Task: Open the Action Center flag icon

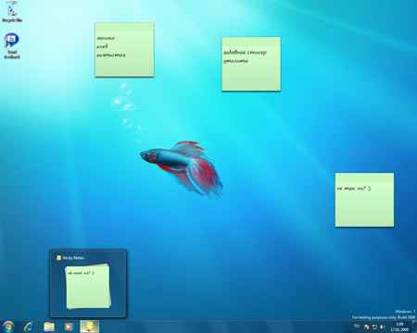Action: click(x=367, y=327)
